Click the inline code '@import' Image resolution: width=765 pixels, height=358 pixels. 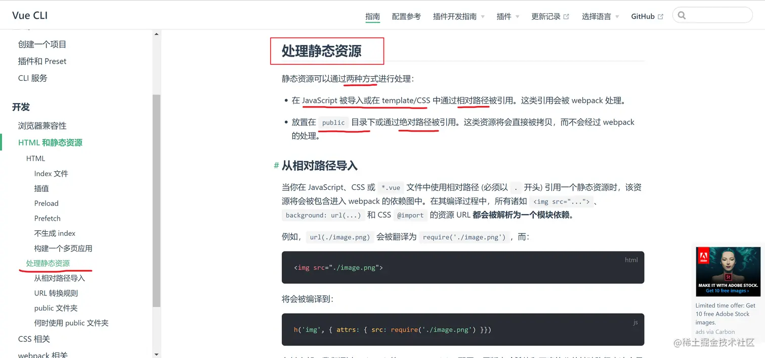410,216
